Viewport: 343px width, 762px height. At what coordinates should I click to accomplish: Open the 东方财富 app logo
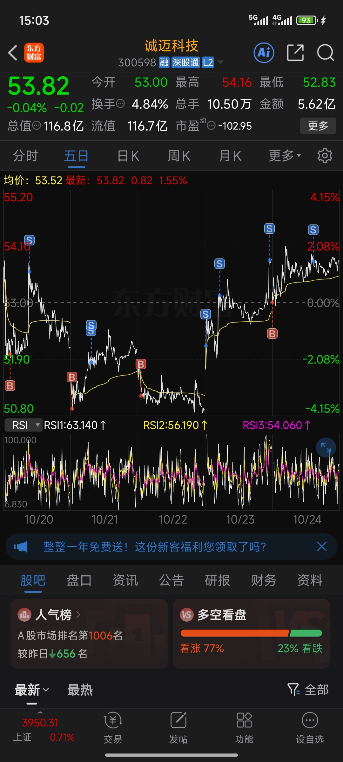pyautogui.click(x=34, y=53)
